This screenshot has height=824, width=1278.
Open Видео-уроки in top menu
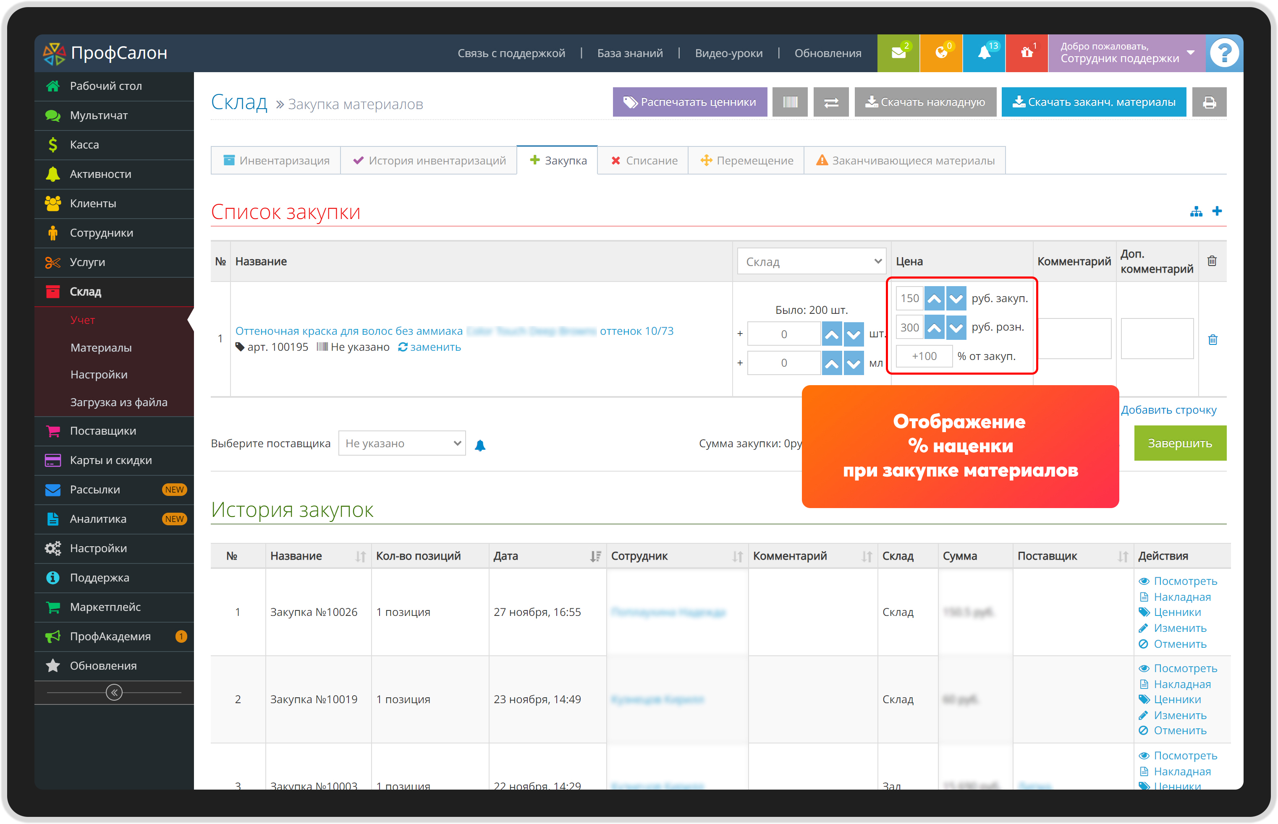click(729, 54)
